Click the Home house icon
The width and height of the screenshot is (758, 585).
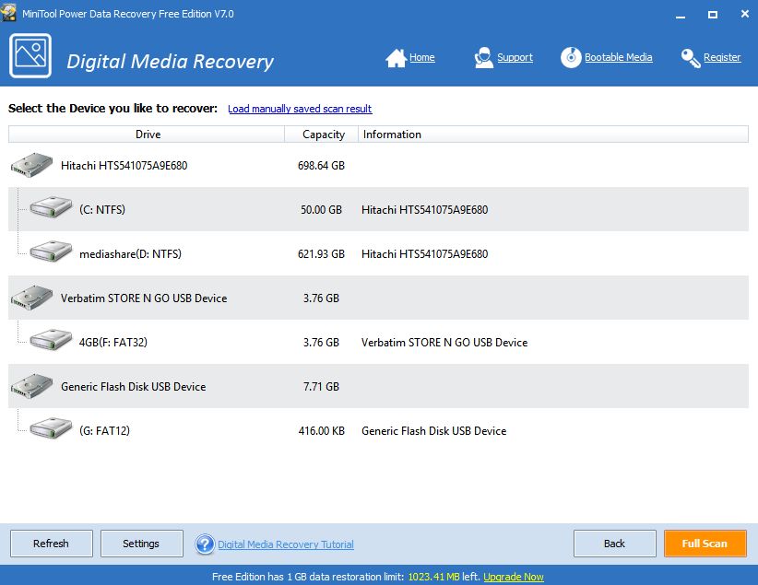click(x=396, y=58)
